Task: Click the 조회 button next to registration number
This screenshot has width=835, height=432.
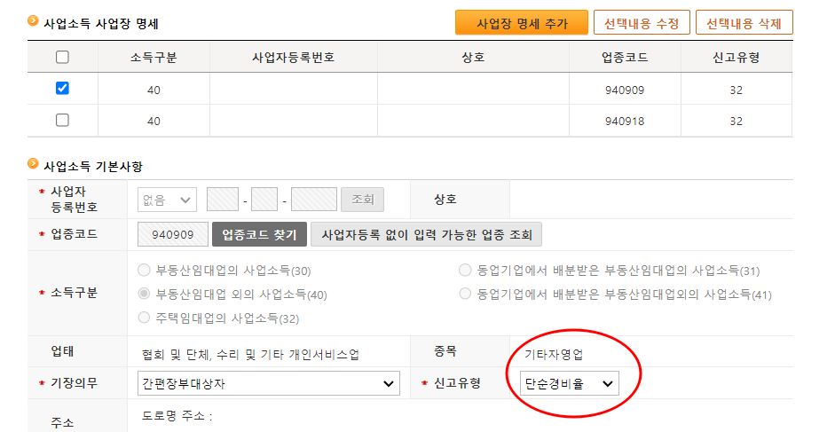Action: pos(363,200)
